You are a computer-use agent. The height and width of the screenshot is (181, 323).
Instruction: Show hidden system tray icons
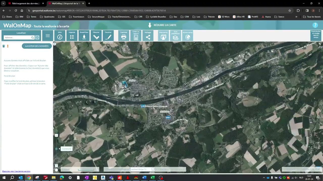(264, 178)
